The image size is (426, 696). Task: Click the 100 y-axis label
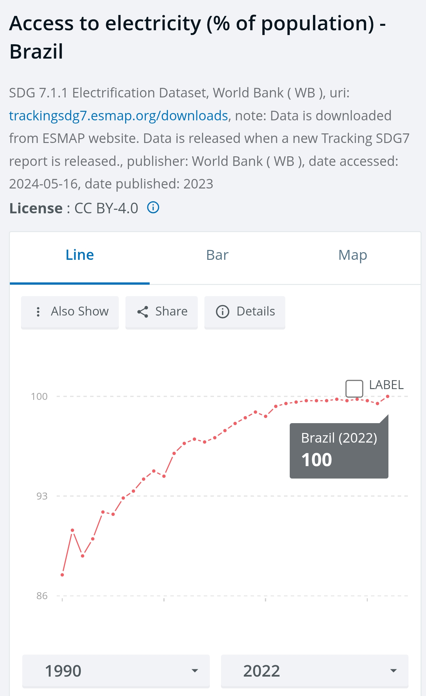(39, 396)
